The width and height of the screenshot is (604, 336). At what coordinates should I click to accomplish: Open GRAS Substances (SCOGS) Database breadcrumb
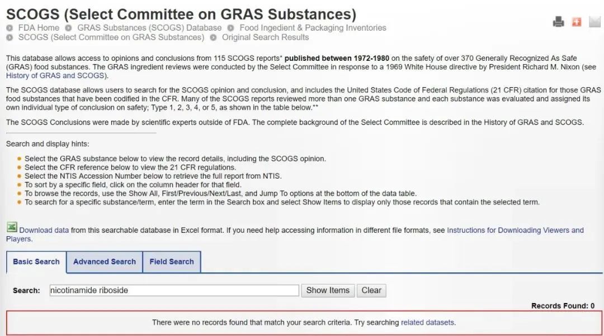tap(149, 28)
